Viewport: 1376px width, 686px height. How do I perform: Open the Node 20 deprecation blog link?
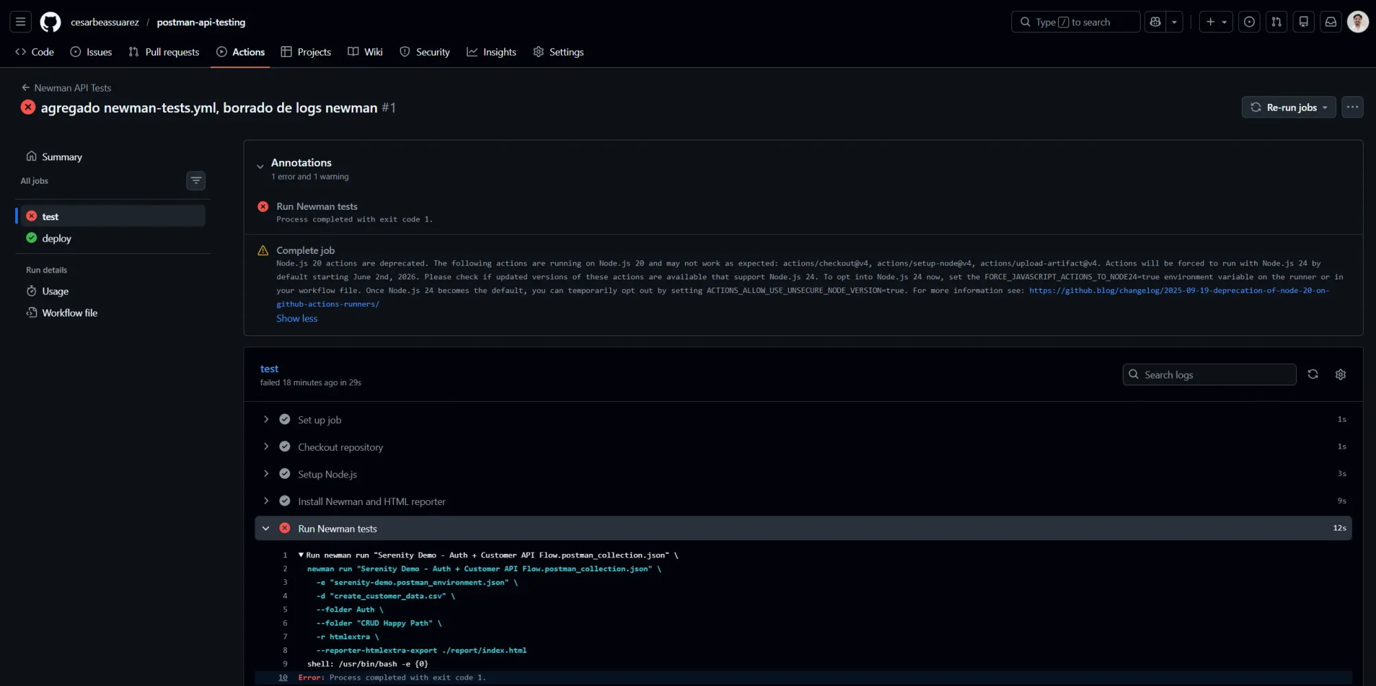coord(1178,290)
